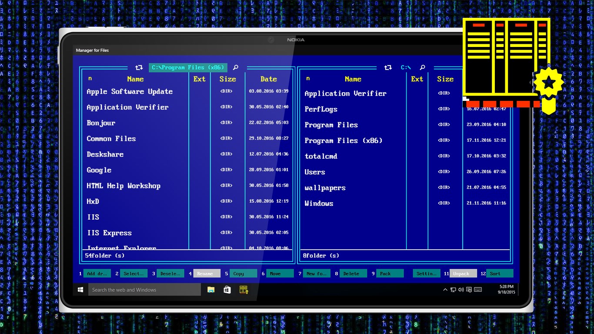Open volume control in the system tray
The height and width of the screenshot is (334, 594).
pos(461,289)
